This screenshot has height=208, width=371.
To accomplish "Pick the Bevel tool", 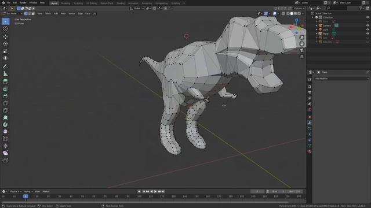I will pos(5,96).
